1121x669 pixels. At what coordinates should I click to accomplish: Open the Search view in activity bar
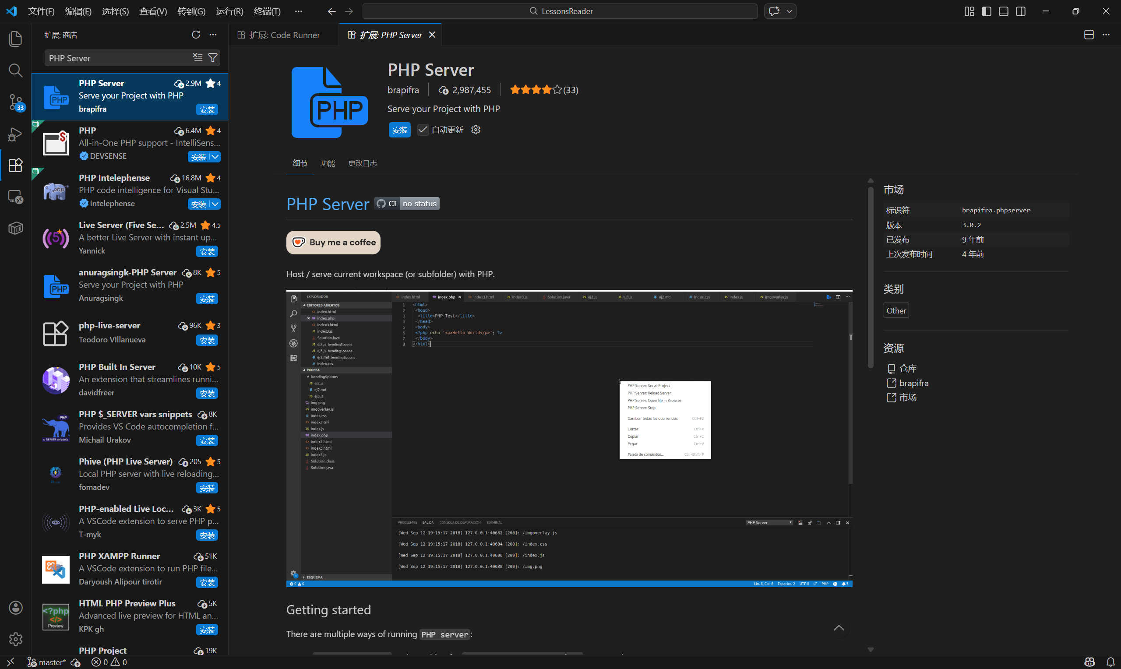click(15, 70)
